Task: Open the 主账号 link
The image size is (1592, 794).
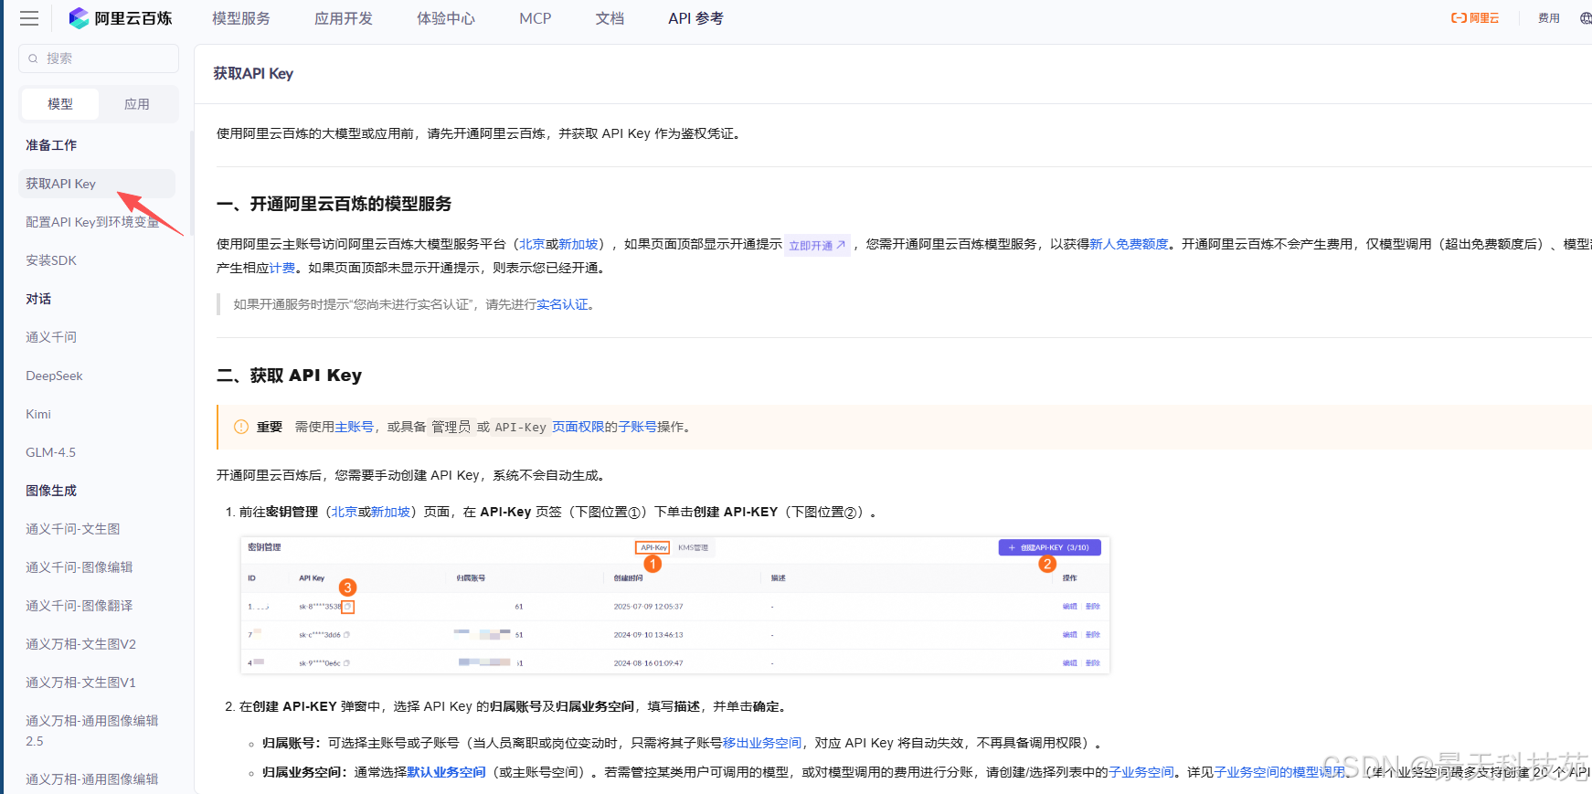Action: tap(355, 427)
